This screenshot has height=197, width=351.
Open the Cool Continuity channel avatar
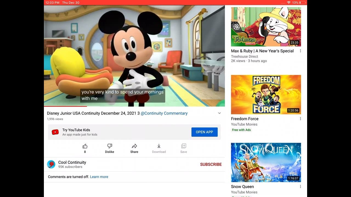coord(51,164)
